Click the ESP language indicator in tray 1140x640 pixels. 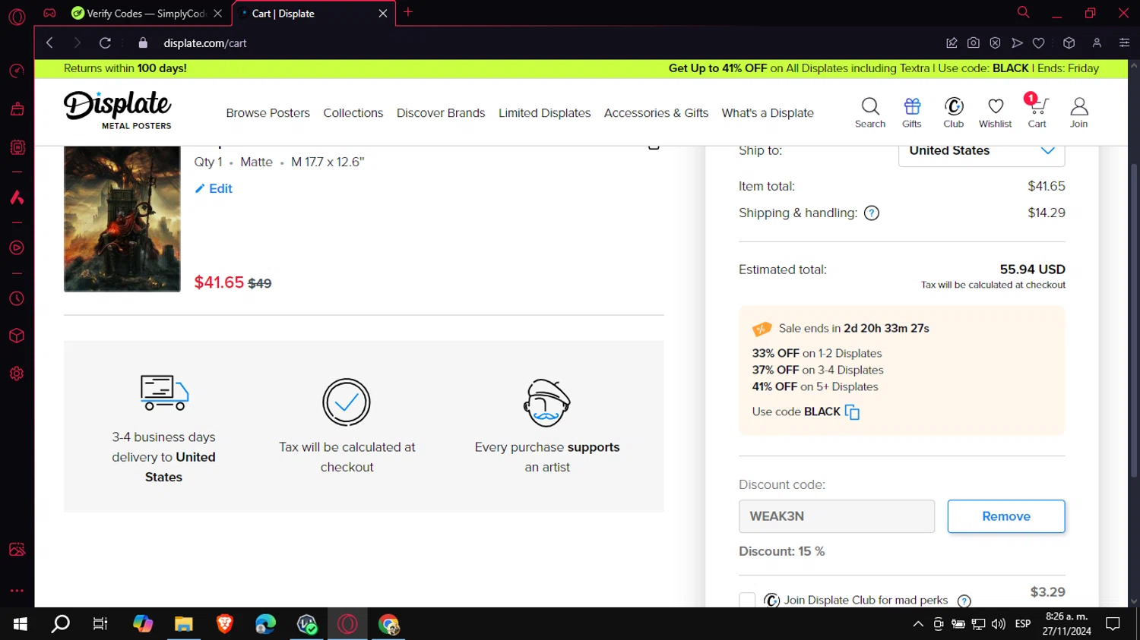pyautogui.click(x=1023, y=624)
